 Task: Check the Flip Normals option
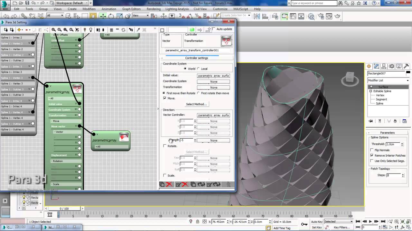(372, 150)
